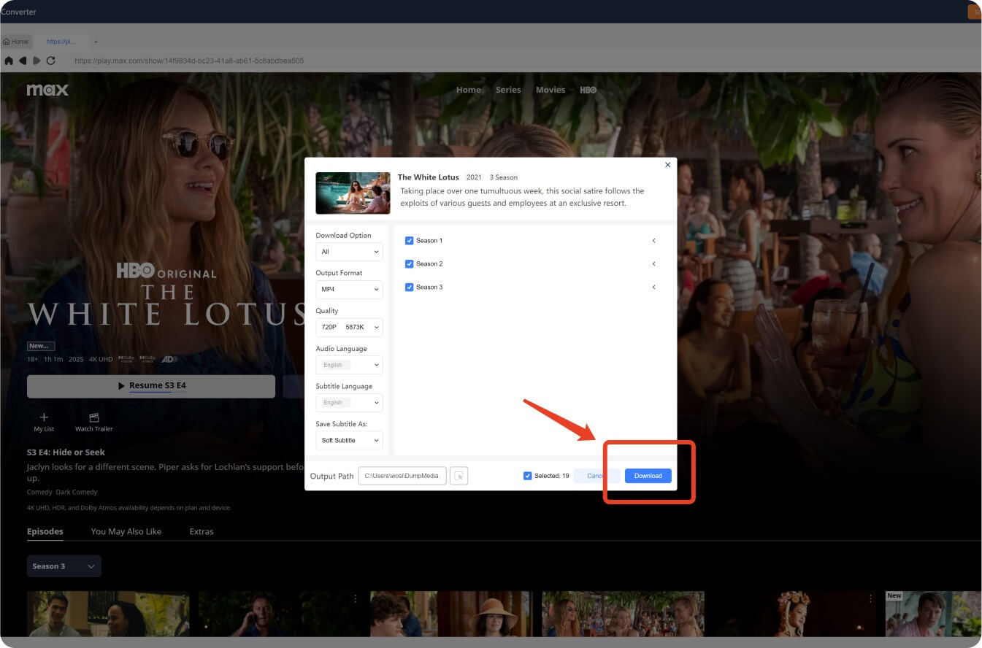Select the https://pl... browser tab

[61, 42]
